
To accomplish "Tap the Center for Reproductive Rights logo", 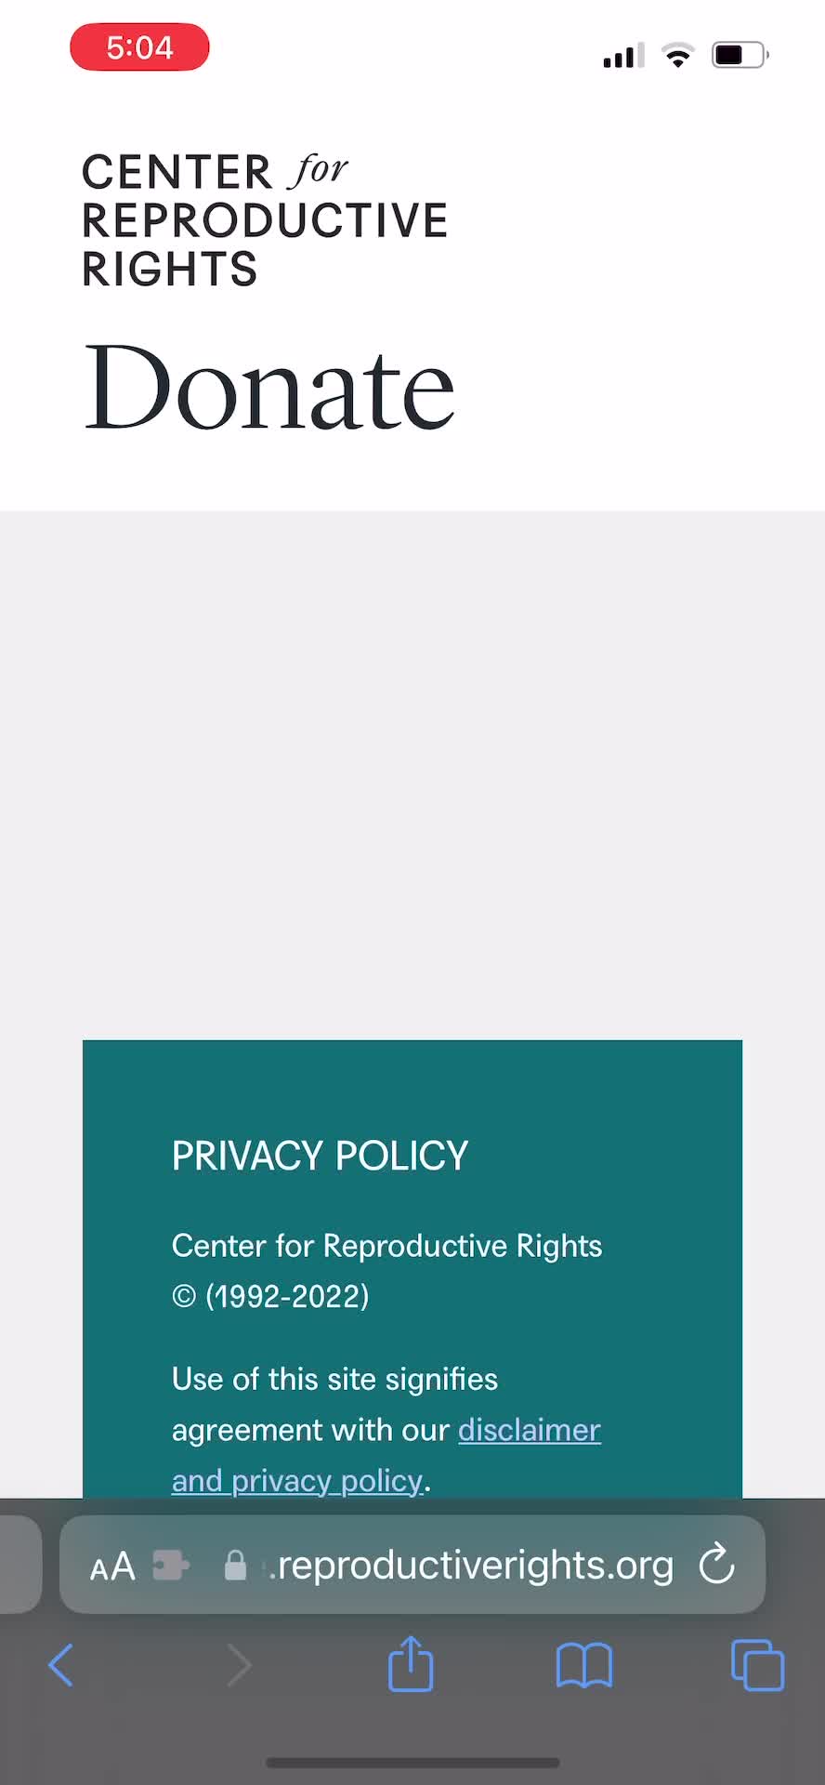I will 265,220.
